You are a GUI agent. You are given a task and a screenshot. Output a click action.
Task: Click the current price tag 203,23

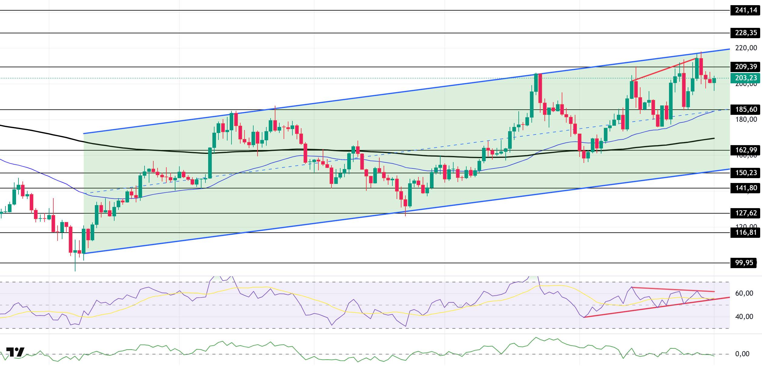click(746, 78)
